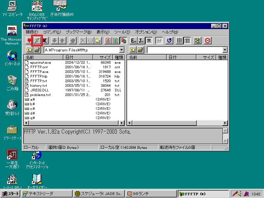Switch to details view mode button

(187, 41)
